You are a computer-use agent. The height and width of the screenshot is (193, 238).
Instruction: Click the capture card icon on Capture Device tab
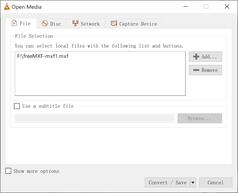click(114, 24)
